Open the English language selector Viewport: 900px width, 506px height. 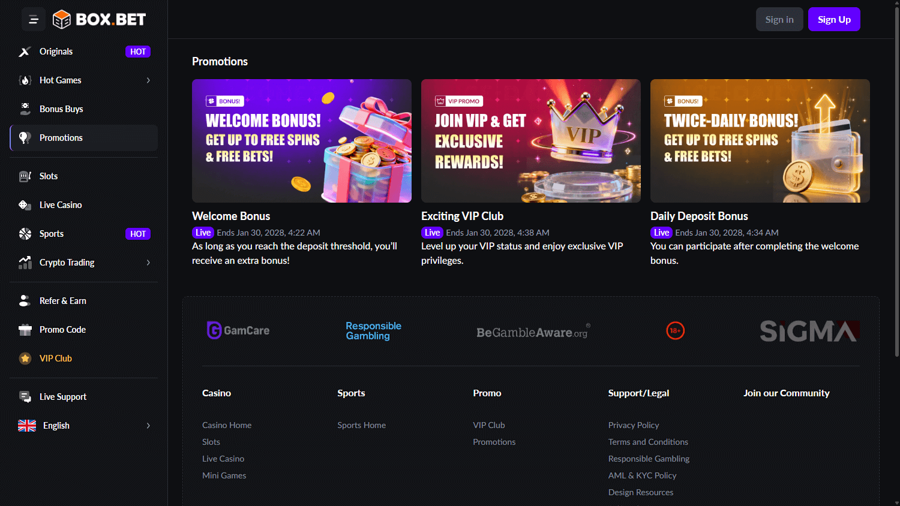pyautogui.click(x=56, y=425)
